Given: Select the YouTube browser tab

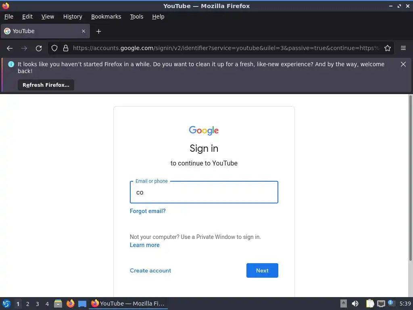Looking at the screenshot, I should click(x=45, y=31).
